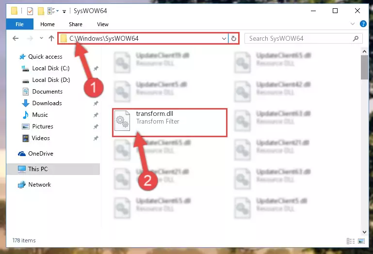This screenshot has height=254, width=373.
Task: Switch to details view layout
Action: click(351, 241)
